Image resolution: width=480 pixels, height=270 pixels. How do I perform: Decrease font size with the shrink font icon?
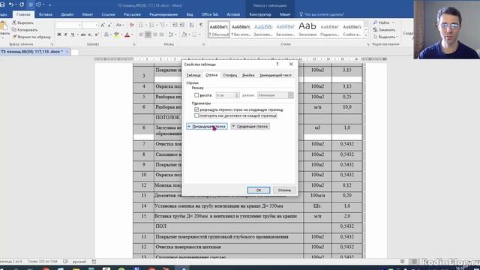[109, 25]
